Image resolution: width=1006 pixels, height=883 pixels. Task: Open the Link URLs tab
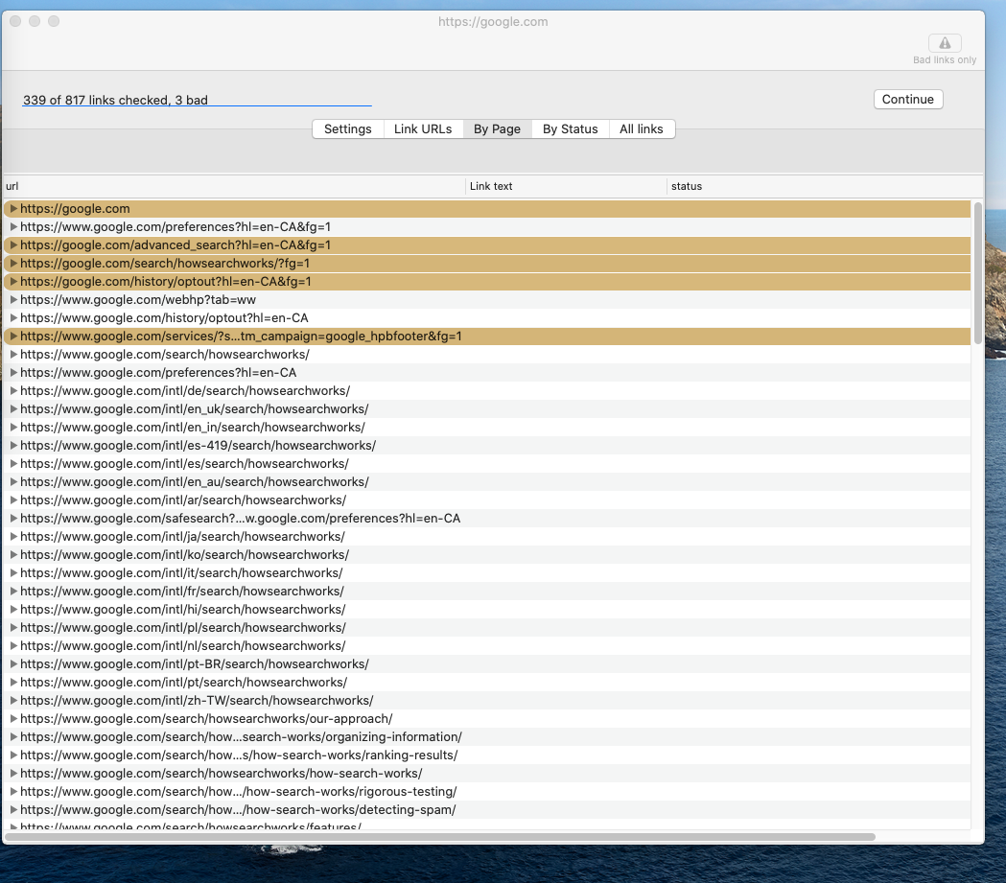click(423, 128)
